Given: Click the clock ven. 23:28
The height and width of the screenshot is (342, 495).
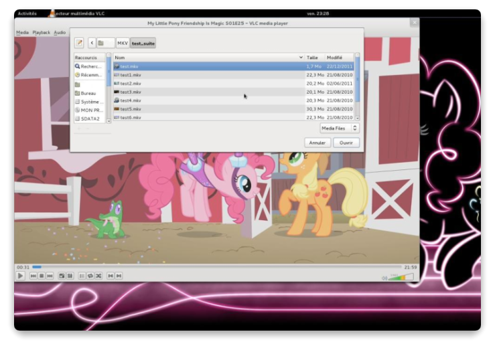Looking at the screenshot, I should tap(318, 13).
